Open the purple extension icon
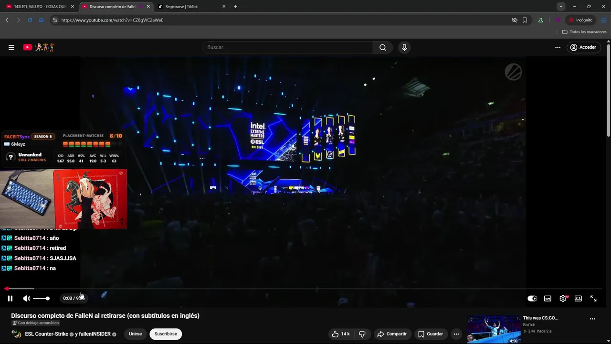Image resolution: width=611 pixels, height=344 pixels. tap(558, 20)
